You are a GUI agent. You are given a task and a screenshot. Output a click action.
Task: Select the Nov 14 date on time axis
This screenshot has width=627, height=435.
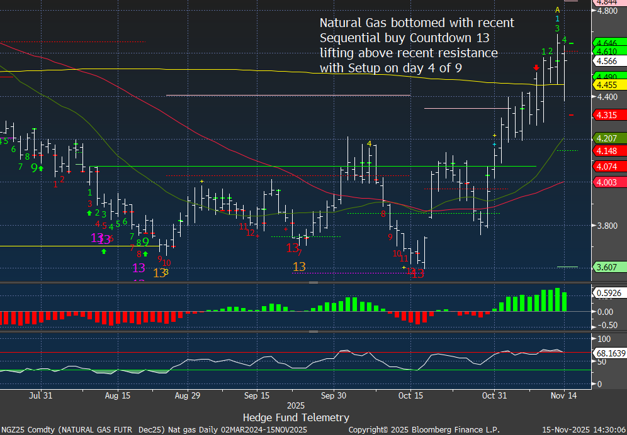[x=563, y=396]
